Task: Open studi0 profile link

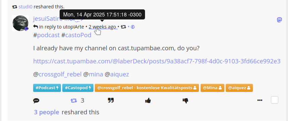Action: (25, 7)
